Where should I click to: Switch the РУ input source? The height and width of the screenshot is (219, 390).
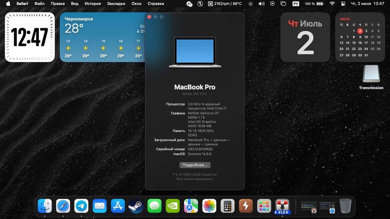click(x=296, y=4)
